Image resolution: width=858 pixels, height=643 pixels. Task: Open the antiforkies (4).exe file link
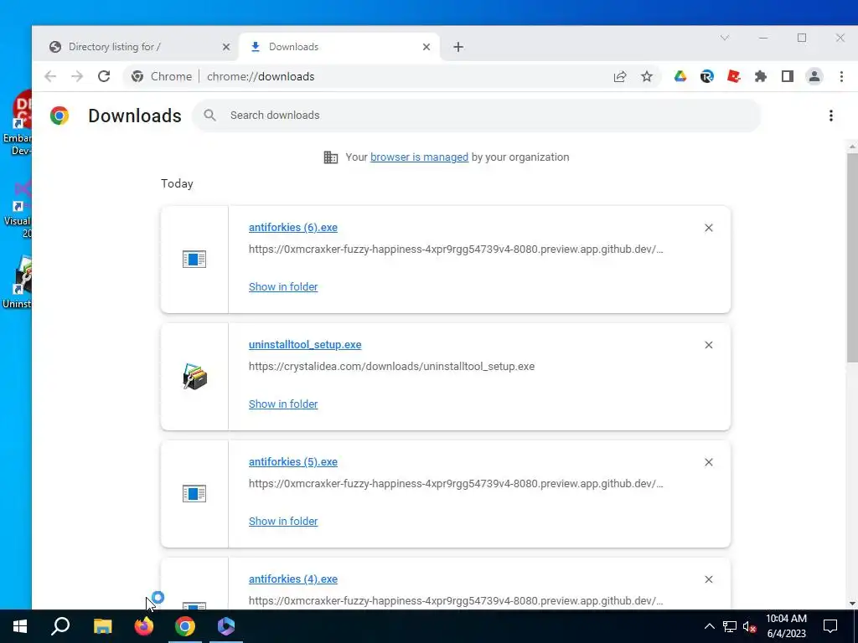pyautogui.click(x=292, y=579)
